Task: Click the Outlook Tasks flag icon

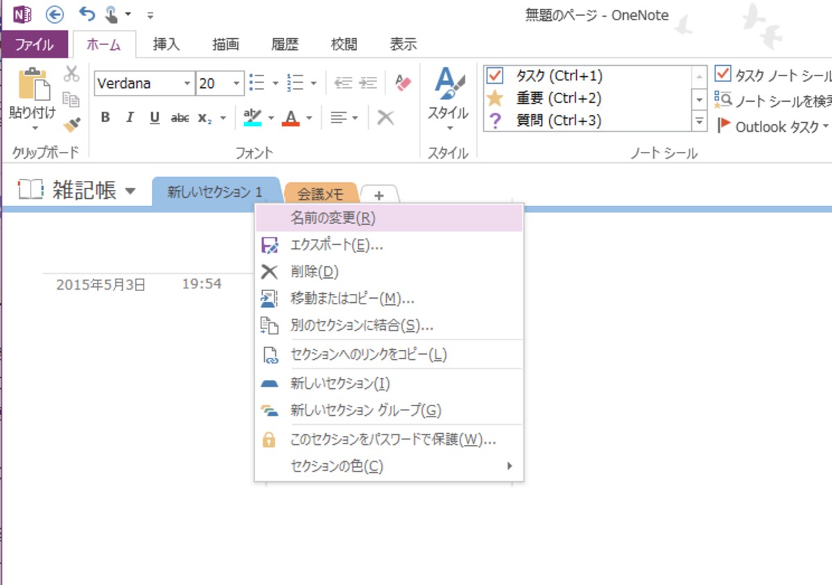Action: [x=724, y=126]
